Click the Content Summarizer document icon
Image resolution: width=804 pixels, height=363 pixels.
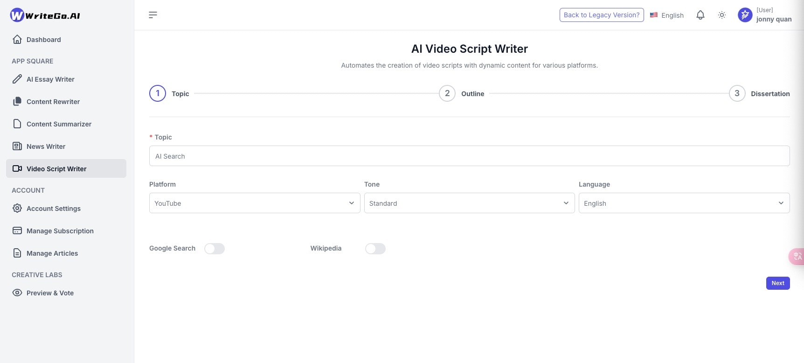point(17,124)
